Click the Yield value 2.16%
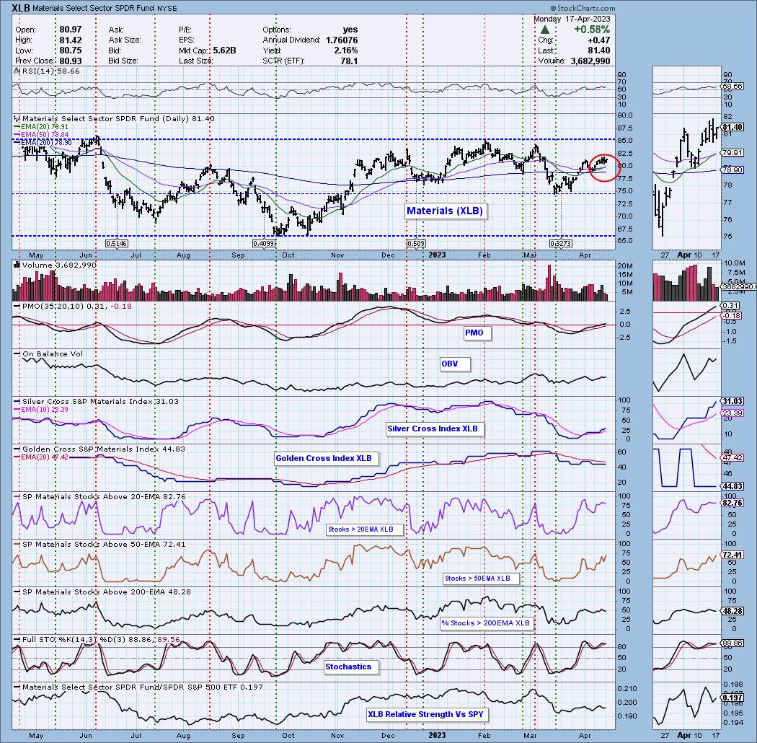The image size is (757, 743). (345, 50)
